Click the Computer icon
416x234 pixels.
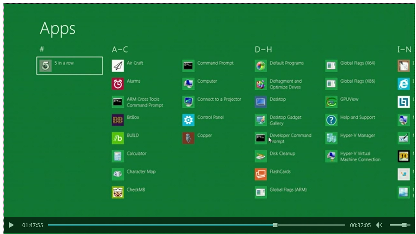point(188,84)
